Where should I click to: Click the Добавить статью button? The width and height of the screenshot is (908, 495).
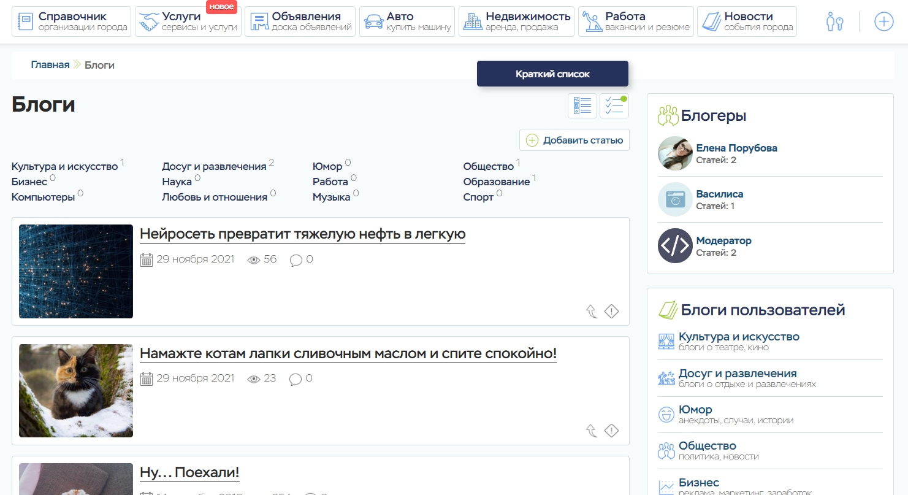click(574, 140)
